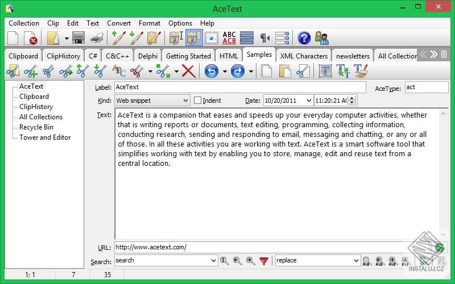Click the find first magnifier with 1 icon
Viewport: 455px width, 284px height.
click(224, 261)
